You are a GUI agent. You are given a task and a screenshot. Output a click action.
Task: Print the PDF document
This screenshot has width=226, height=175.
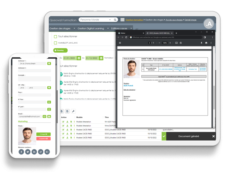coord(206,43)
